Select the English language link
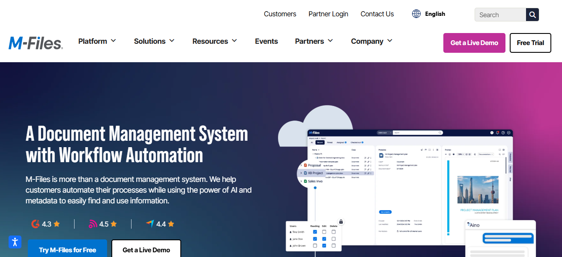The width and height of the screenshot is (562, 257). point(435,14)
